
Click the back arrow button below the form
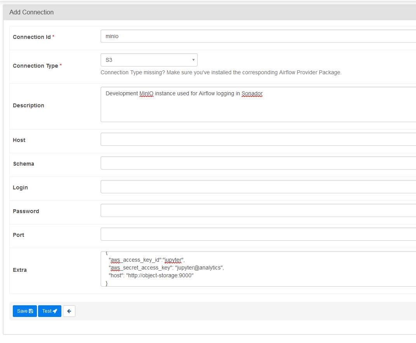pyautogui.click(x=69, y=311)
